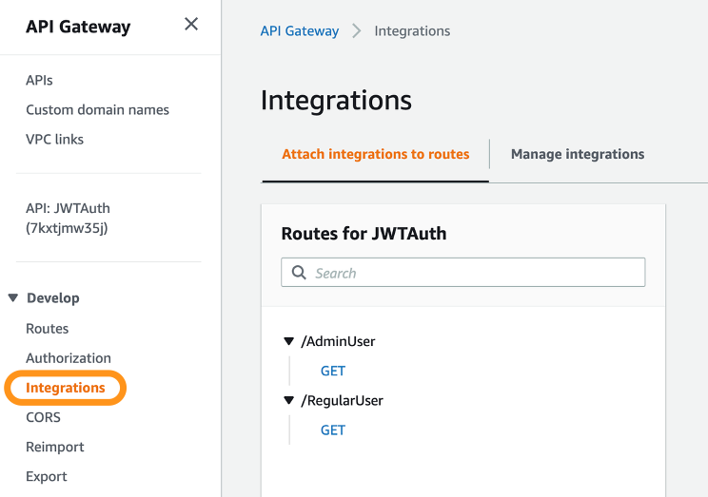Select Integrations in the sidebar

pyautogui.click(x=65, y=388)
